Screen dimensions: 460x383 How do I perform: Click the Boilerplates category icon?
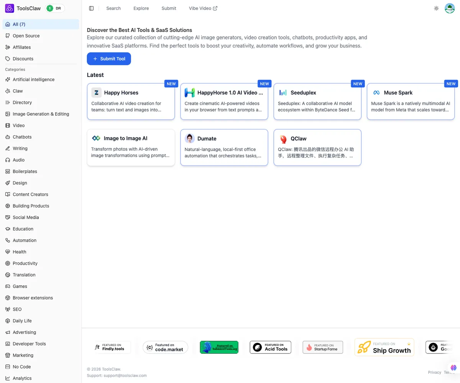[x=8, y=171]
